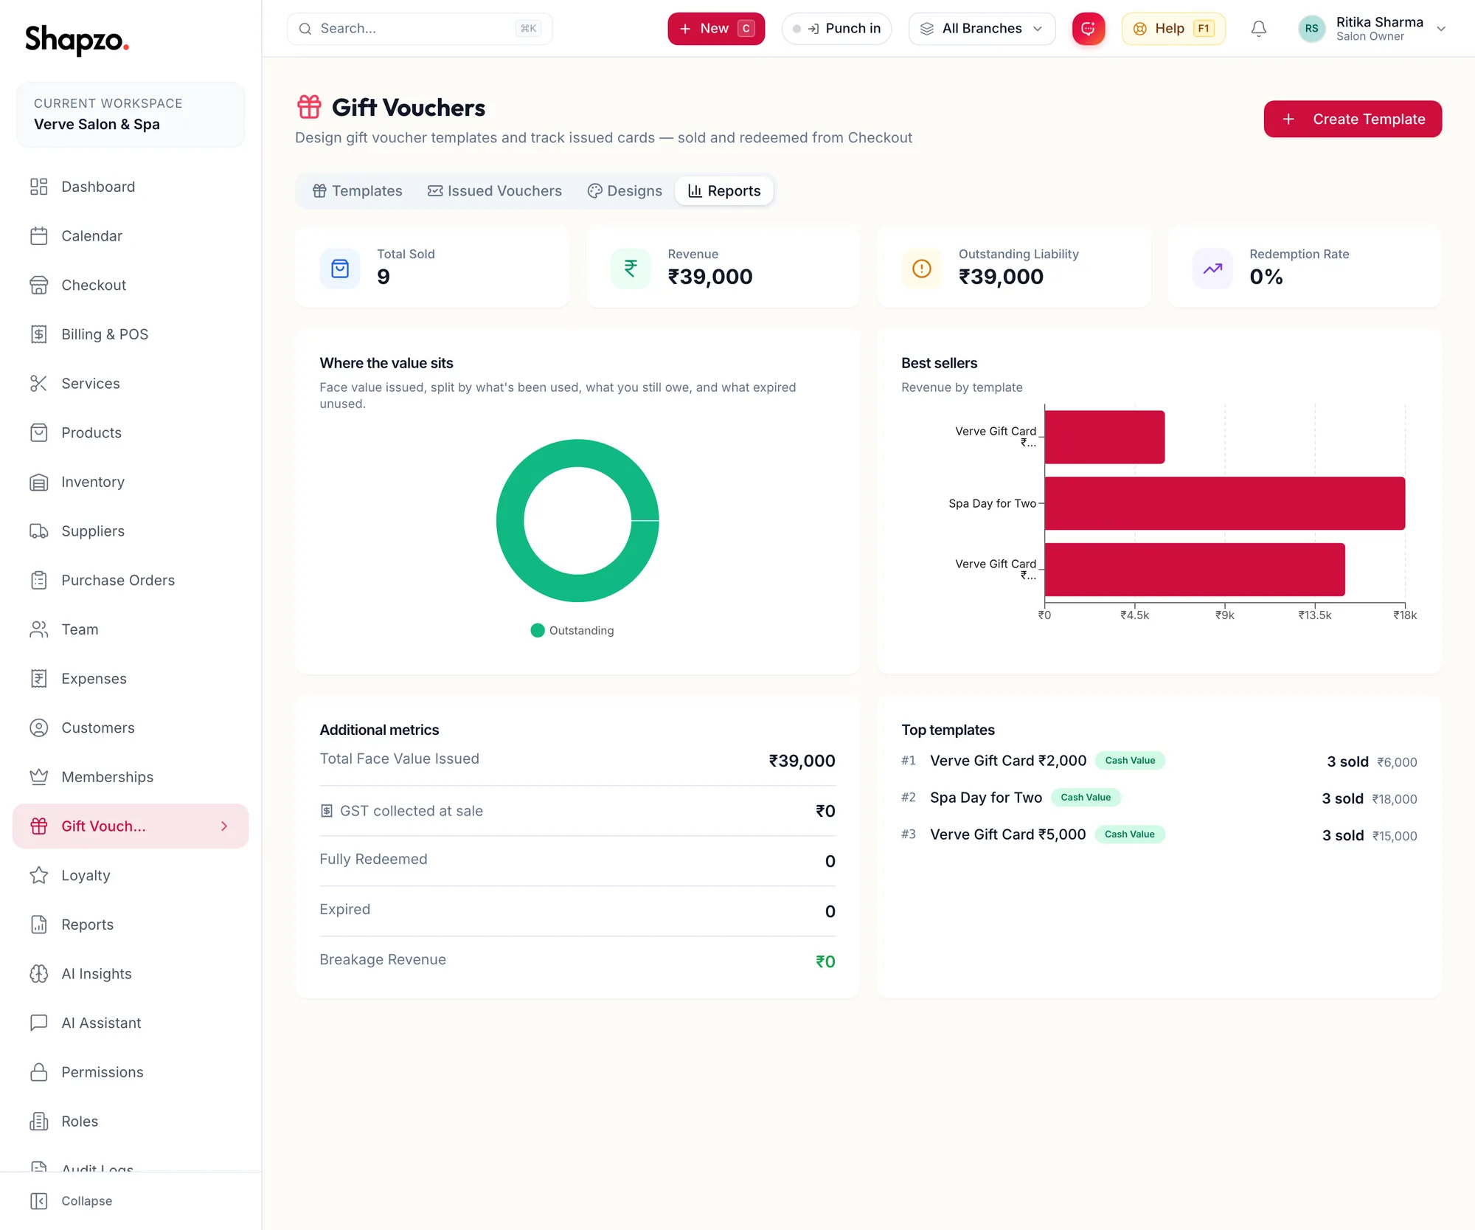Open Billing & POS icon

click(38, 334)
